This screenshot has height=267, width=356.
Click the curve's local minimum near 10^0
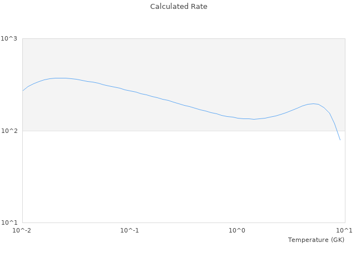[253, 119]
